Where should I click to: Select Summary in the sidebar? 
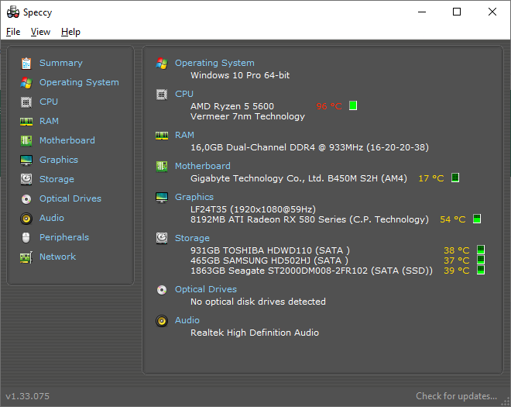pyautogui.click(x=61, y=63)
